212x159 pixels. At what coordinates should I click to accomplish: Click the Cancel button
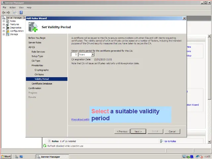(172, 132)
